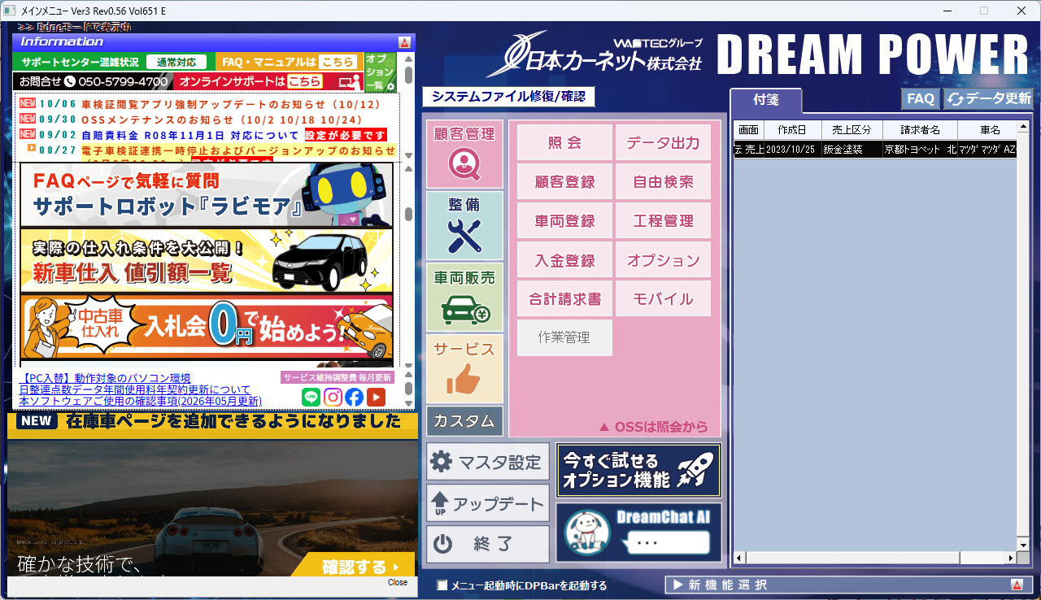This screenshot has height=600, width=1041.
Task: Open the Instagram social icon
Action: point(333,397)
